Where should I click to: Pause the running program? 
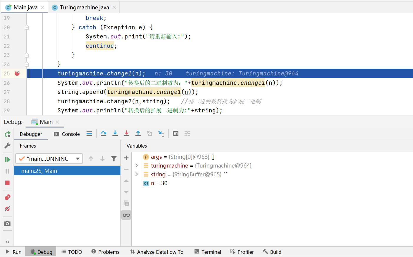[x=8, y=171]
